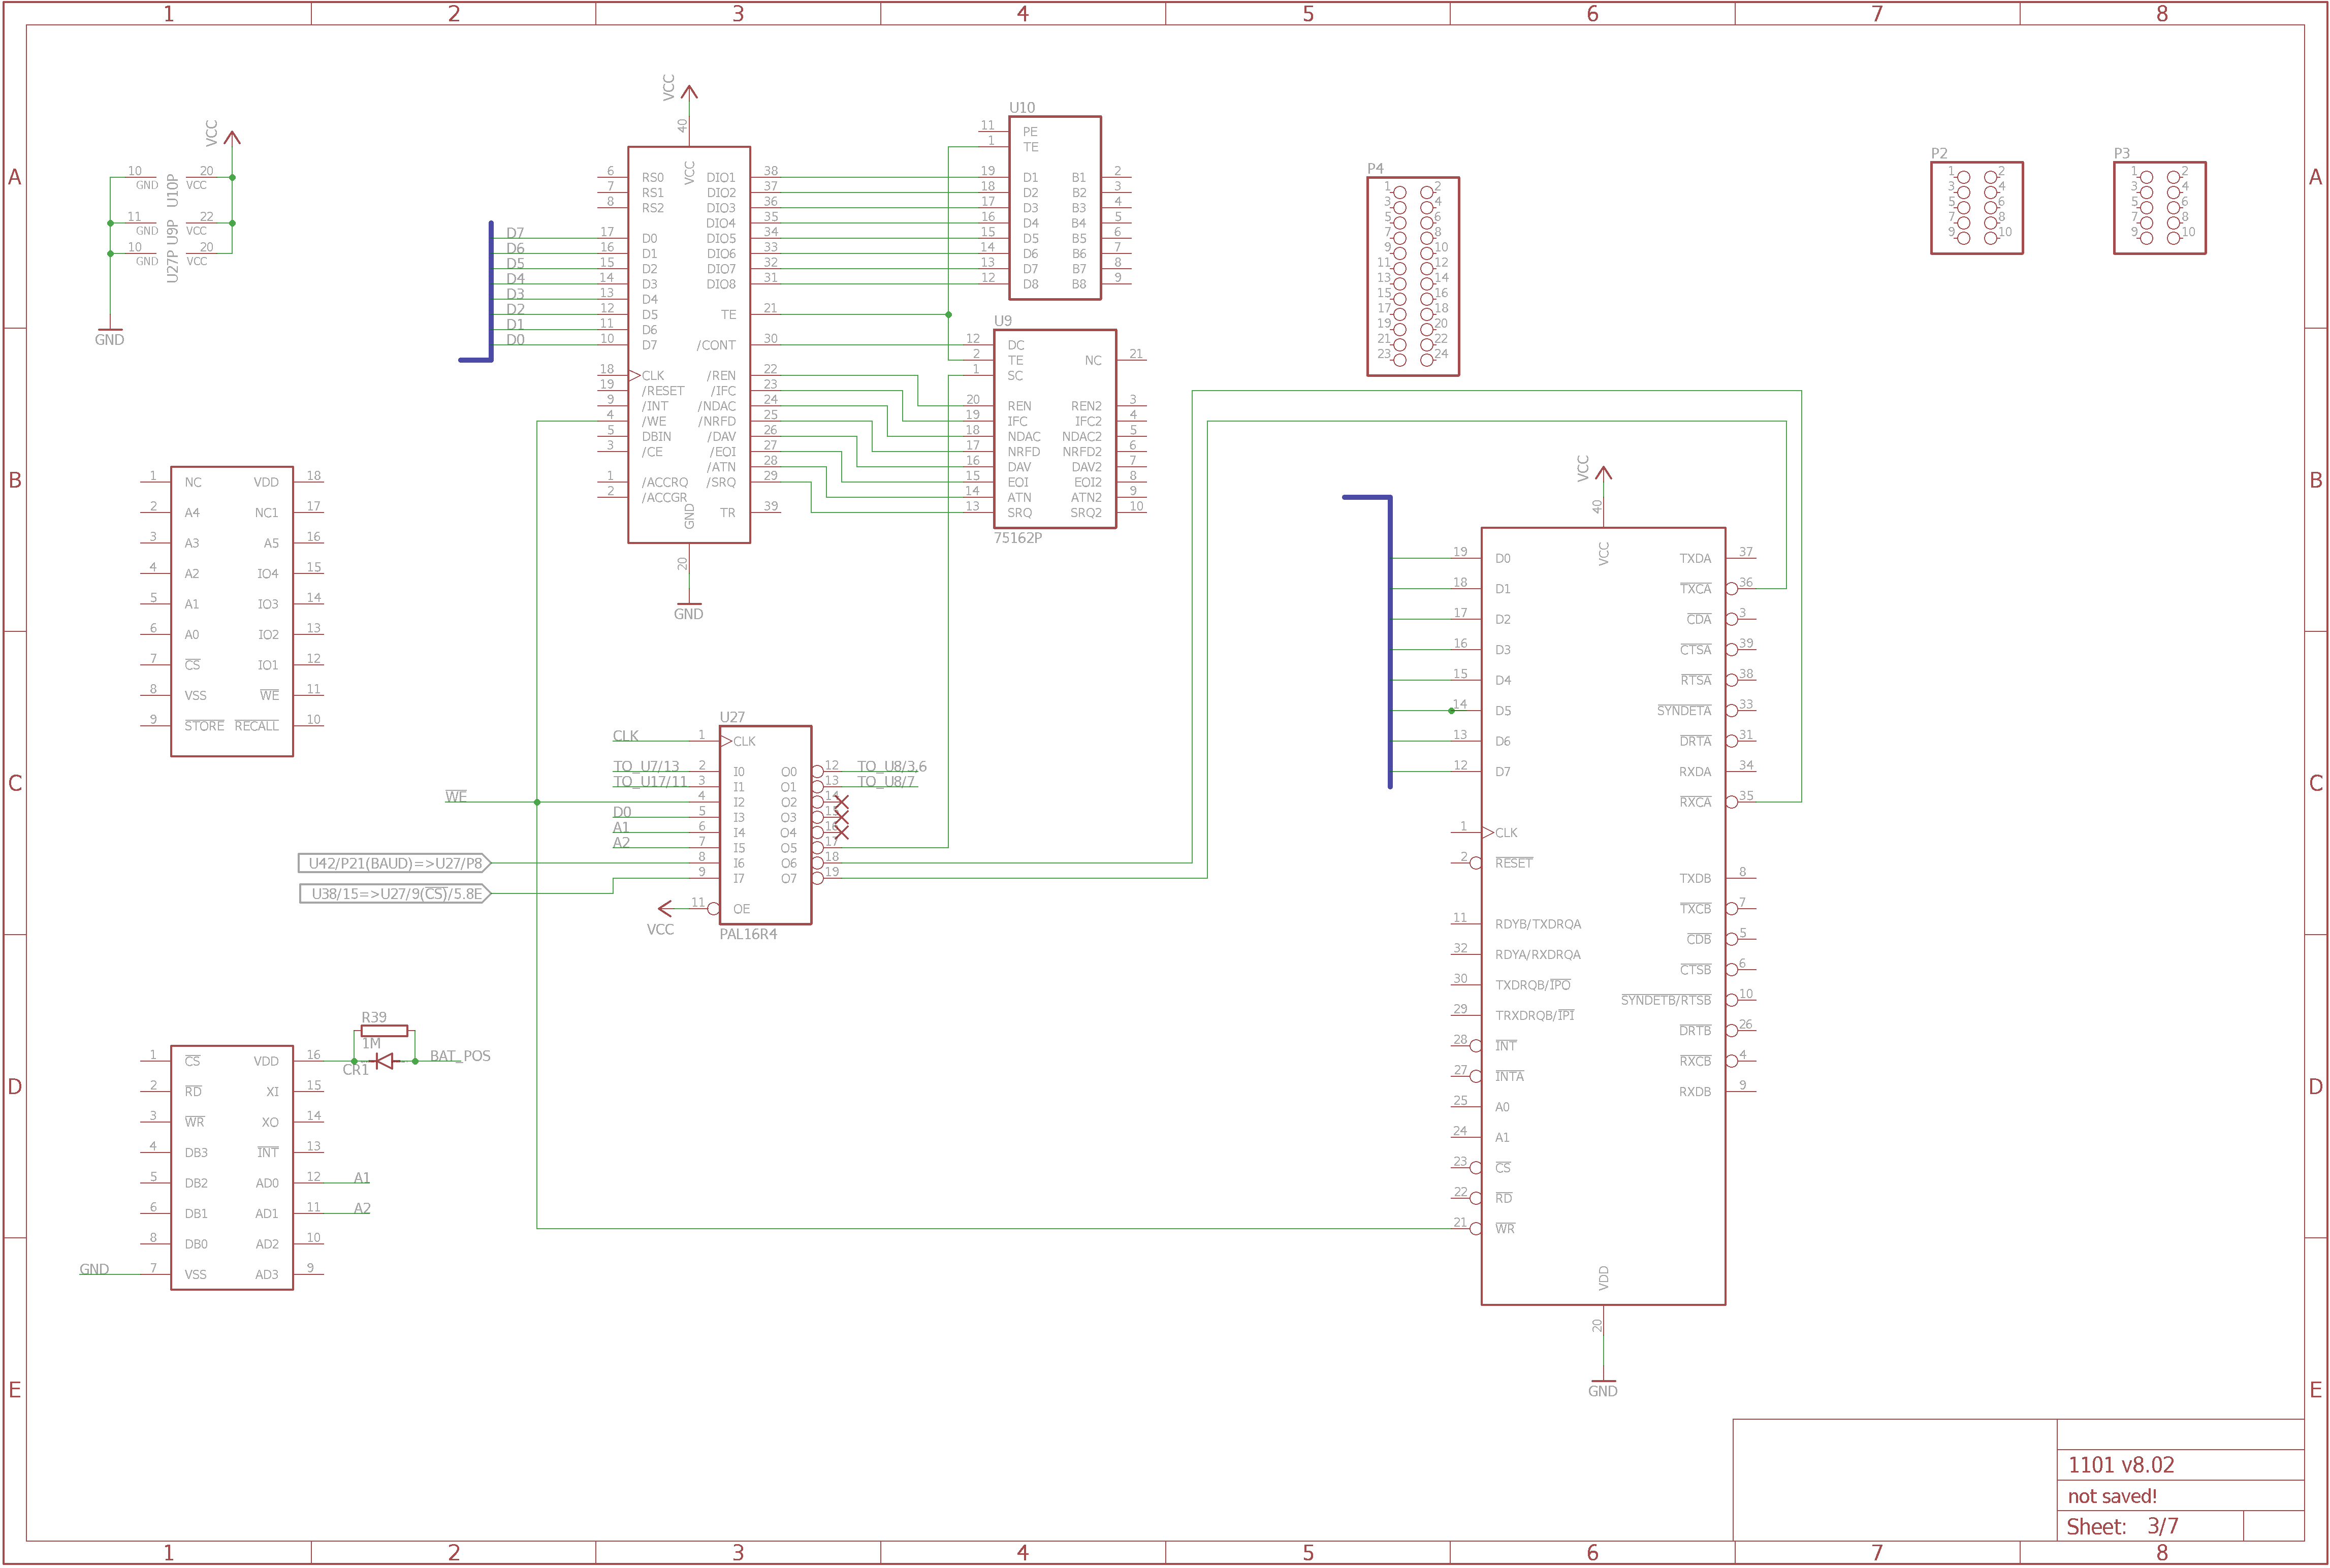Click the blue data bus beside D7-D0 labels
The width and height of the screenshot is (2330, 1568).
pos(491,290)
